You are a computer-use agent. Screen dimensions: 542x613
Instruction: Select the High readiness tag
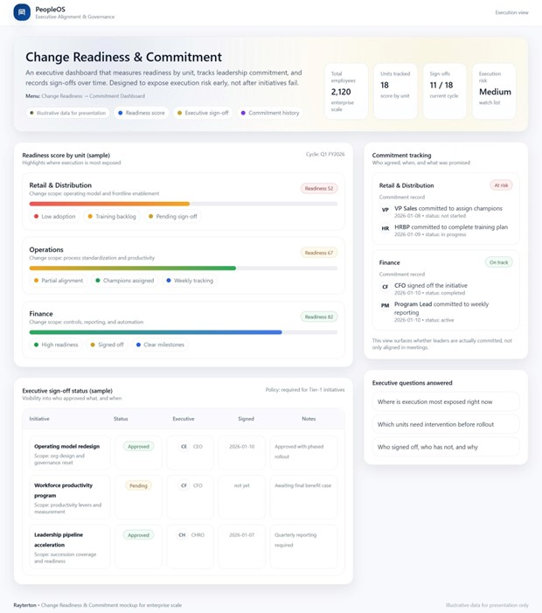point(56,345)
